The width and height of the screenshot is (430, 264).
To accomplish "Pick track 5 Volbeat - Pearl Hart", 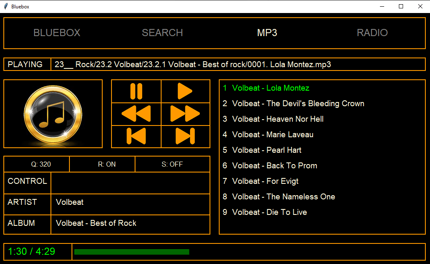I will (x=262, y=150).
